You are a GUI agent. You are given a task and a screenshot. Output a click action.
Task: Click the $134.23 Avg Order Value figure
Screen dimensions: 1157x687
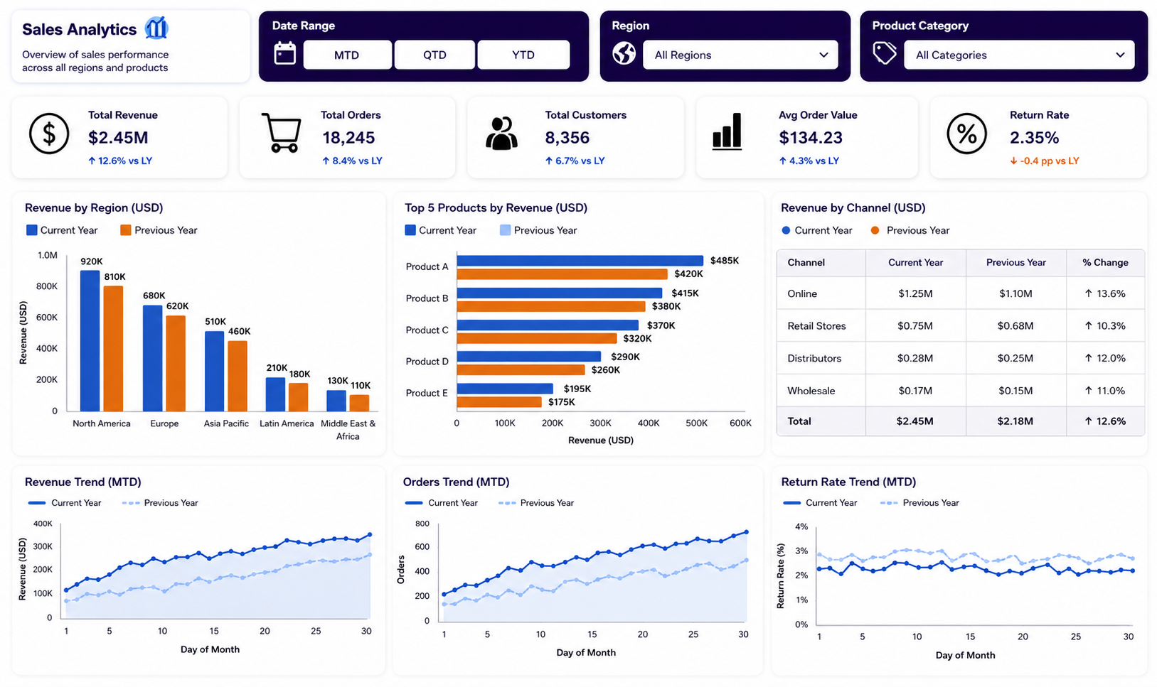[811, 138]
